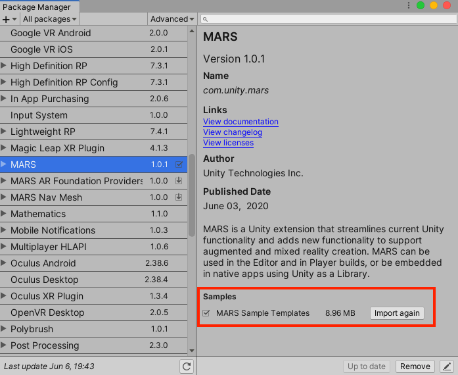The image size is (458, 375).
Task: Expand MARS Nav Mesh versions
Action: coord(3,197)
